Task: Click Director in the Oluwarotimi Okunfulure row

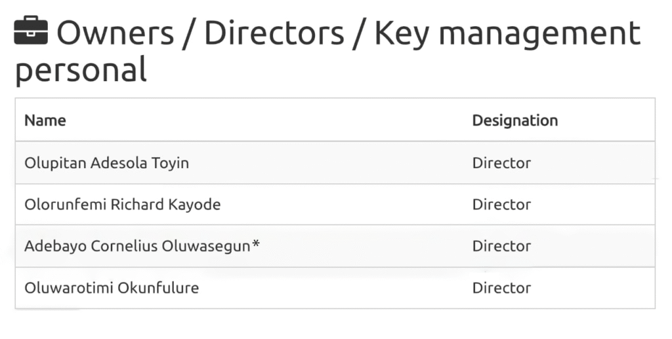Action: pos(501,288)
